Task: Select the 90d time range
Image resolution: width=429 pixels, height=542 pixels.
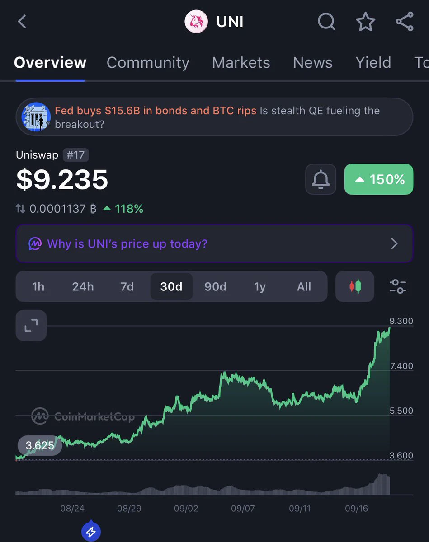Action: (215, 286)
